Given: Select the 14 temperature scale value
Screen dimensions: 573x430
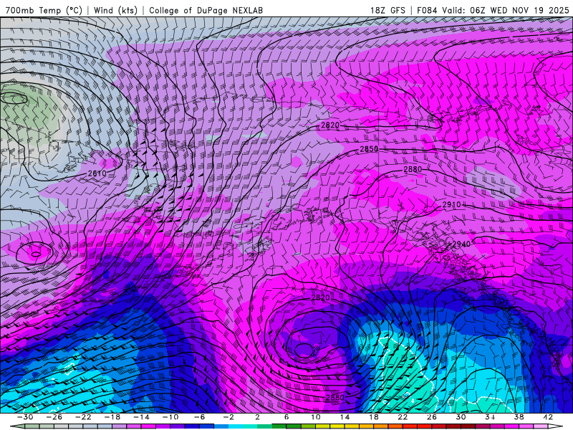Looking at the screenshot, I should [x=345, y=417].
